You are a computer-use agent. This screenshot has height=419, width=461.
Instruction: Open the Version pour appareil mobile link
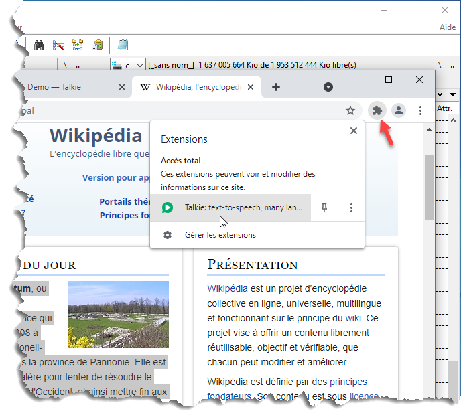pyautogui.click(x=115, y=178)
